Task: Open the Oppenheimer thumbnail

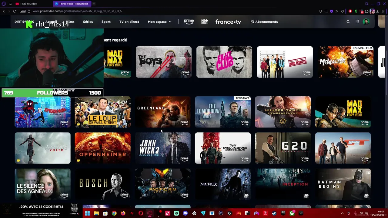Action: click(x=103, y=148)
